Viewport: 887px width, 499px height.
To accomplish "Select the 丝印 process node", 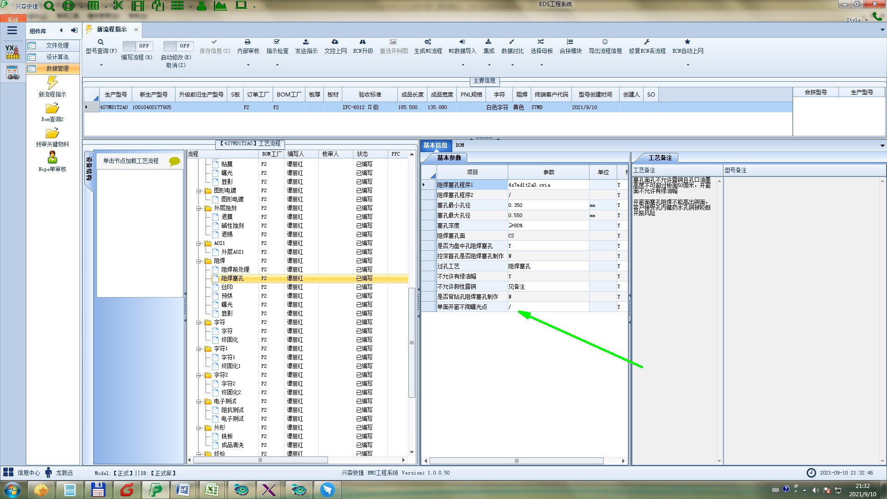I will point(227,287).
